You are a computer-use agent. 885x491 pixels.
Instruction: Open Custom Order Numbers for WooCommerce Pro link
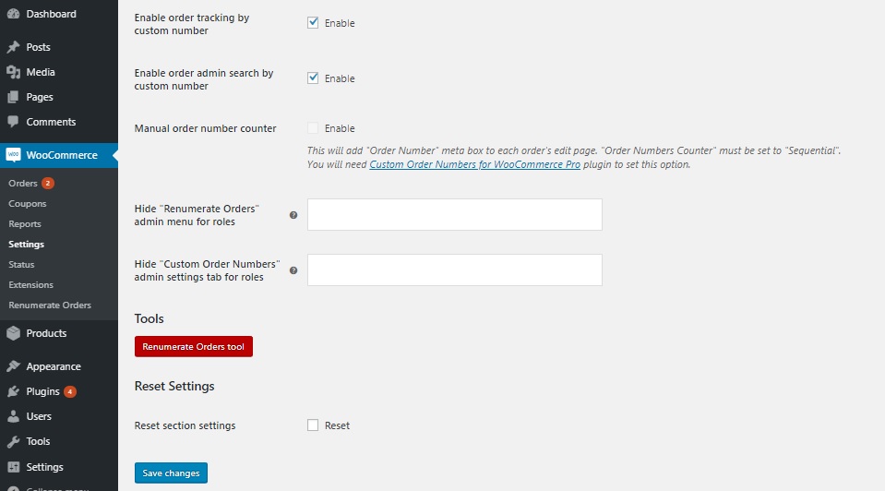point(474,164)
